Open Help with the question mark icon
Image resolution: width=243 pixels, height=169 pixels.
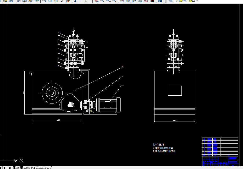click(160, 1)
